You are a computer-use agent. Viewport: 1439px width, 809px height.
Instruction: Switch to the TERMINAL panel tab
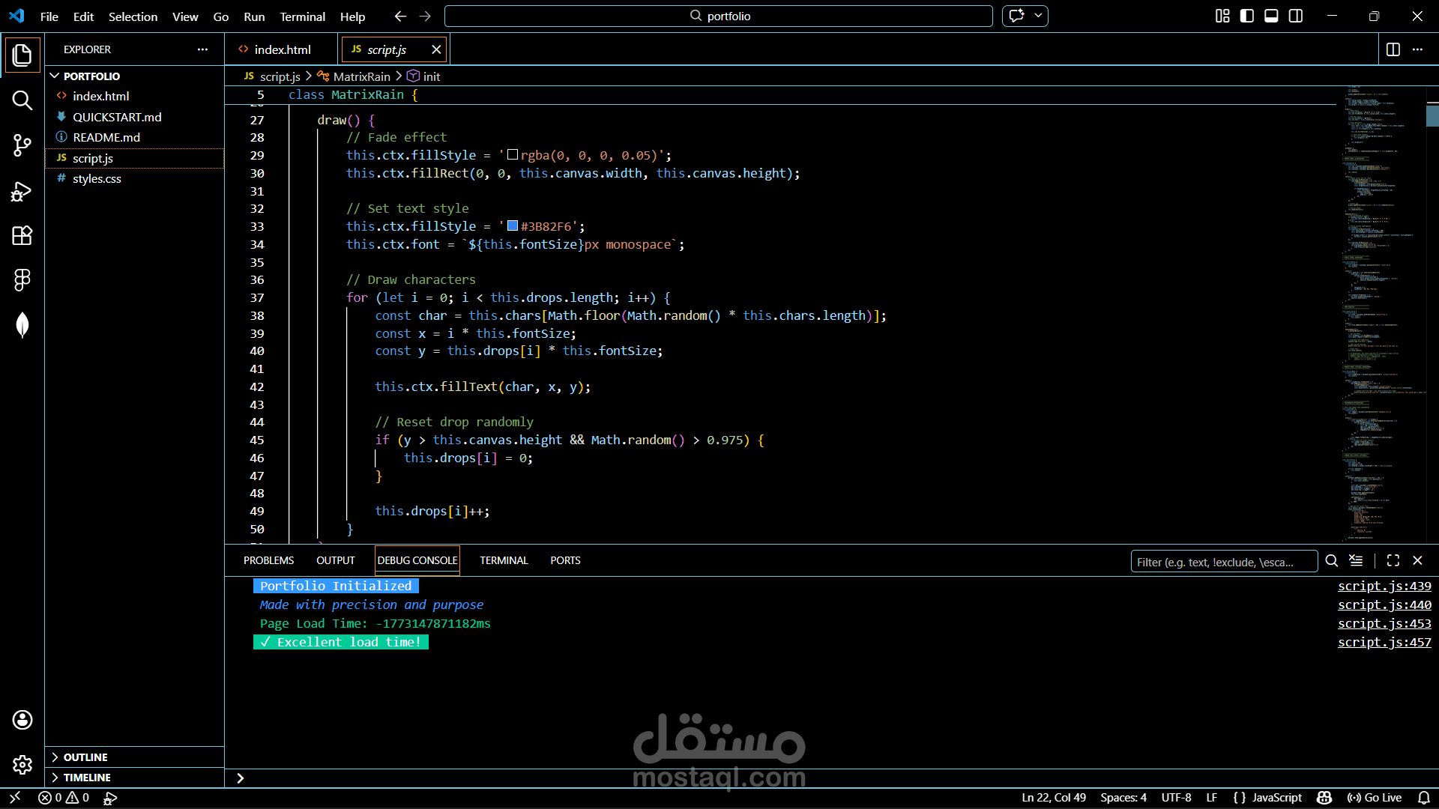(504, 560)
